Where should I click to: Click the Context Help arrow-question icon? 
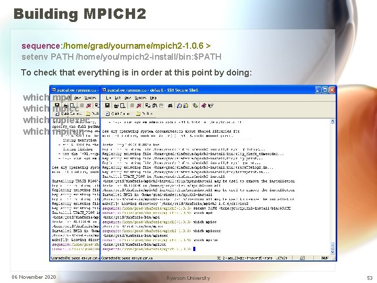tap(210, 105)
